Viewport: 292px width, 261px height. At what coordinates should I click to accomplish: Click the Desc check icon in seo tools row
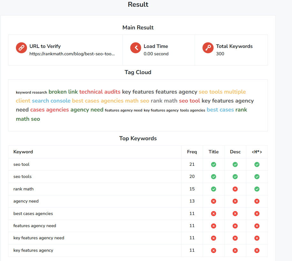pyautogui.click(x=235, y=176)
